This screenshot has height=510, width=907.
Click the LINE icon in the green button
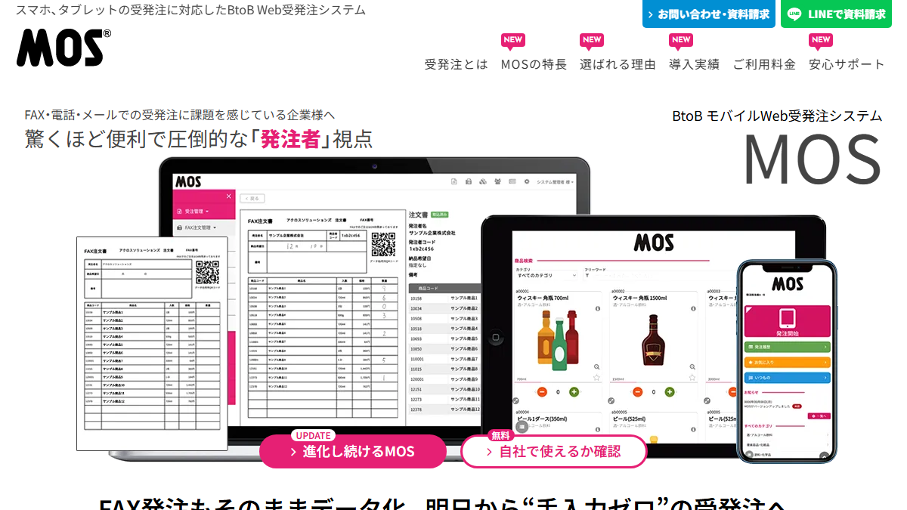point(794,14)
